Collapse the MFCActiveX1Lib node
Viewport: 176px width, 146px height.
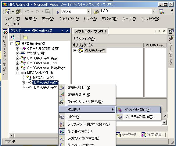pyautogui.click(x=17, y=73)
